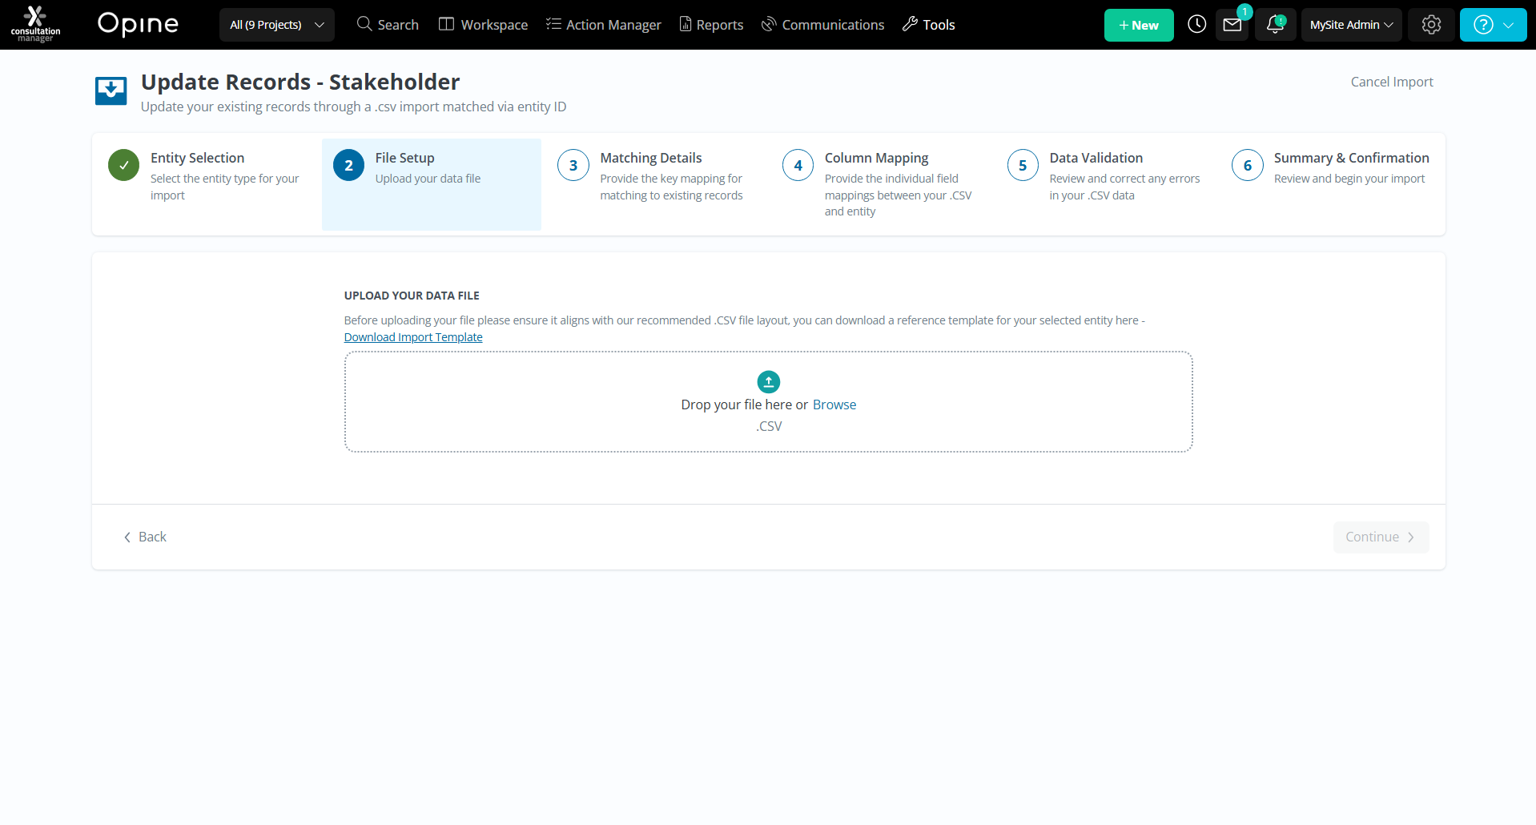Click the green New button

click(1139, 25)
